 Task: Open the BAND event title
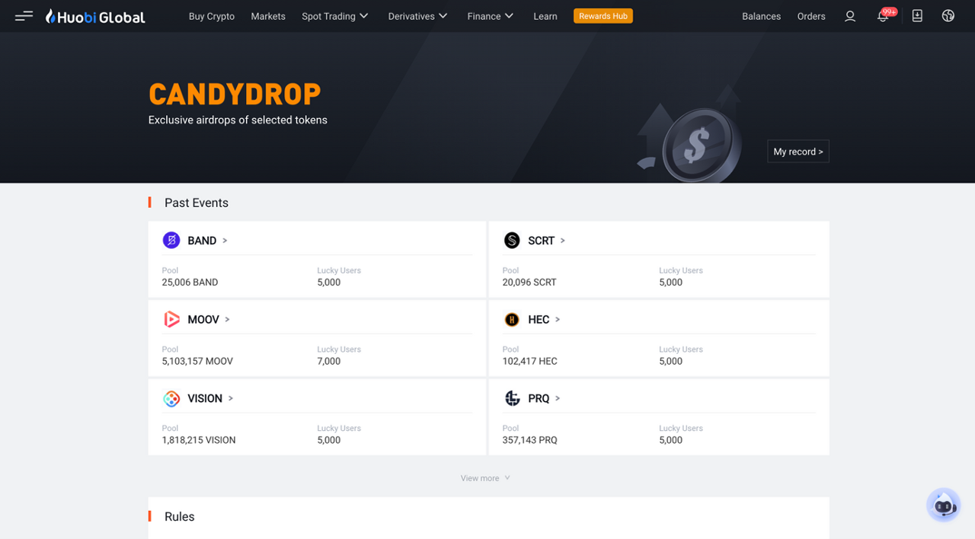coord(202,241)
